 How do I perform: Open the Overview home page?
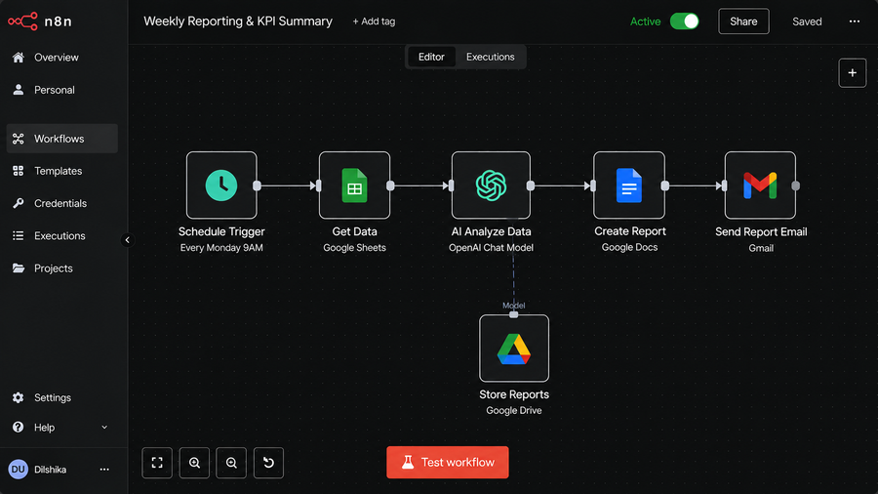point(62,58)
